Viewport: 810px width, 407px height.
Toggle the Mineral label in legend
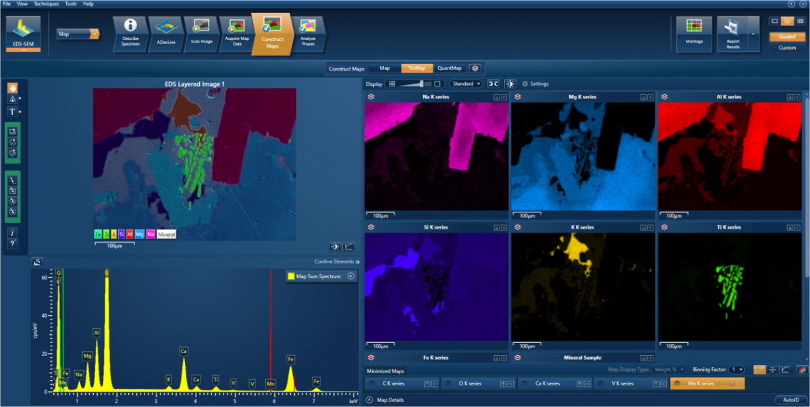167,234
